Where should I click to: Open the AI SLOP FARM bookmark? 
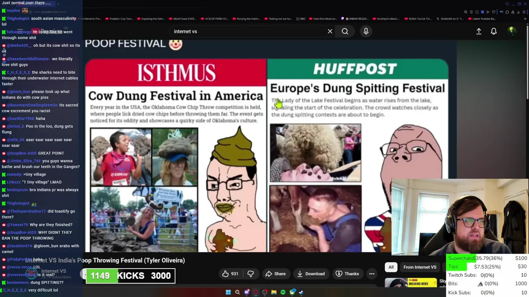point(215,19)
